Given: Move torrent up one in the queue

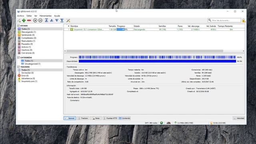Looking at the screenshot, I should pos(52,20).
